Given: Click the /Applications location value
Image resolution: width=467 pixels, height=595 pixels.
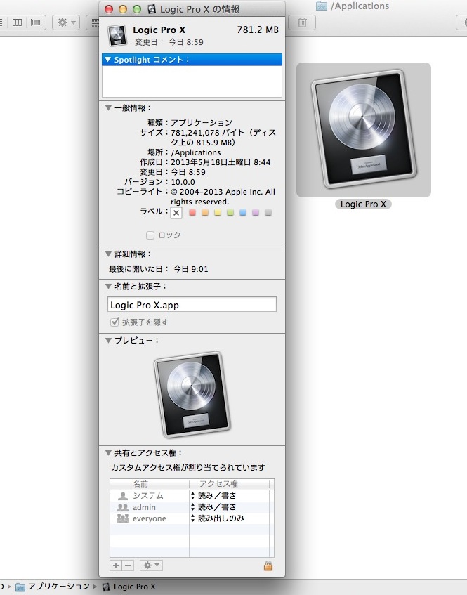Looking at the screenshot, I should click(196, 152).
